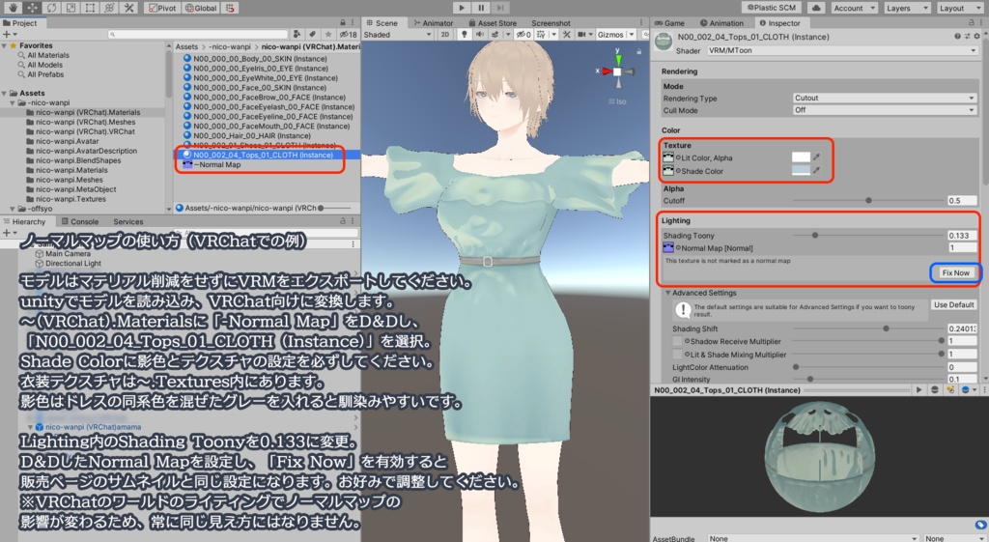989x542 pixels.
Task: Select All Materials favorite
Action: pos(48,55)
